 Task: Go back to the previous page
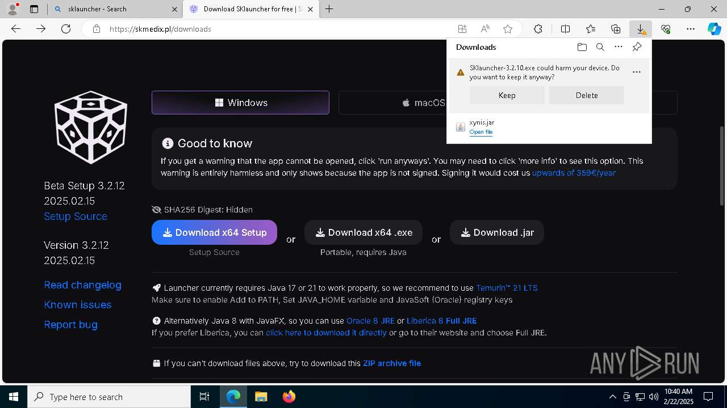[x=16, y=29]
